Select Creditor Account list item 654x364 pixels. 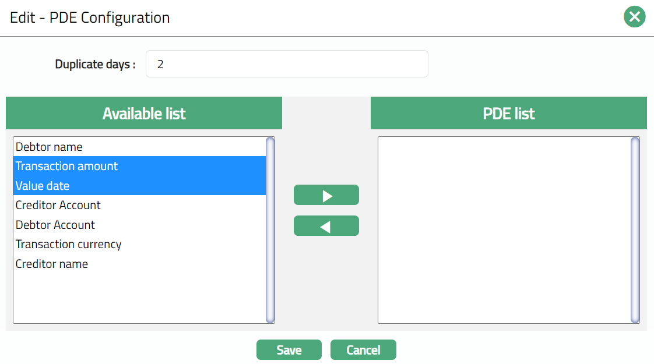tap(58, 205)
